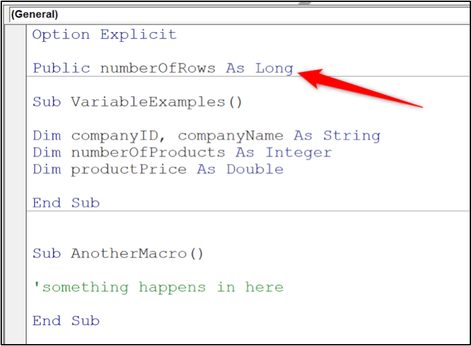
Task: Click End Sub of AnotherMacro
Action: coord(66,320)
